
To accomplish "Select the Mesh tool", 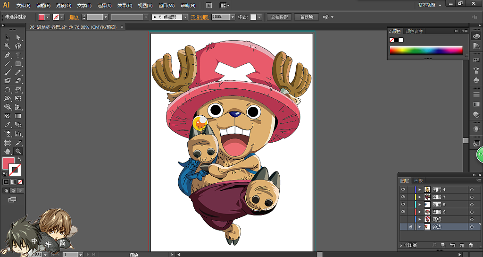I will 8,116.
